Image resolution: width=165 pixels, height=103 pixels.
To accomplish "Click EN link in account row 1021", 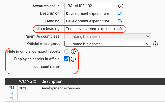I will click(11, 88).
